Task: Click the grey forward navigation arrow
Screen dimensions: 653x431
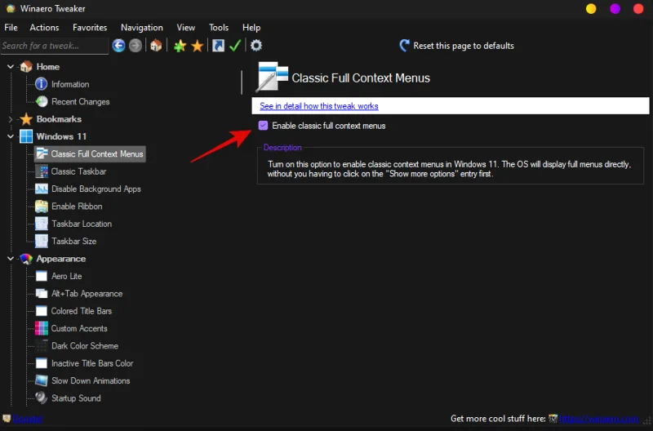Action: click(x=135, y=46)
